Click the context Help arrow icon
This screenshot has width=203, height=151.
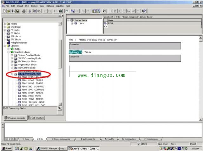(x=144, y=11)
